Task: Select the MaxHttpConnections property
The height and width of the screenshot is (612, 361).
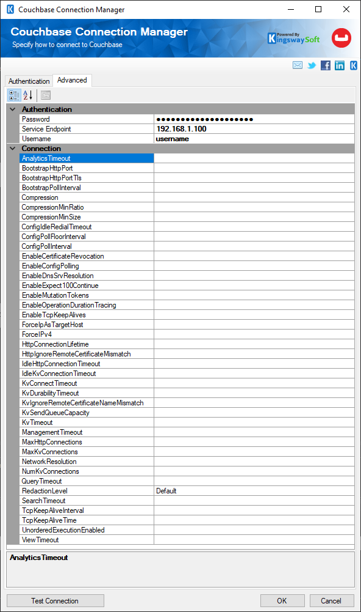Action: 87,442
